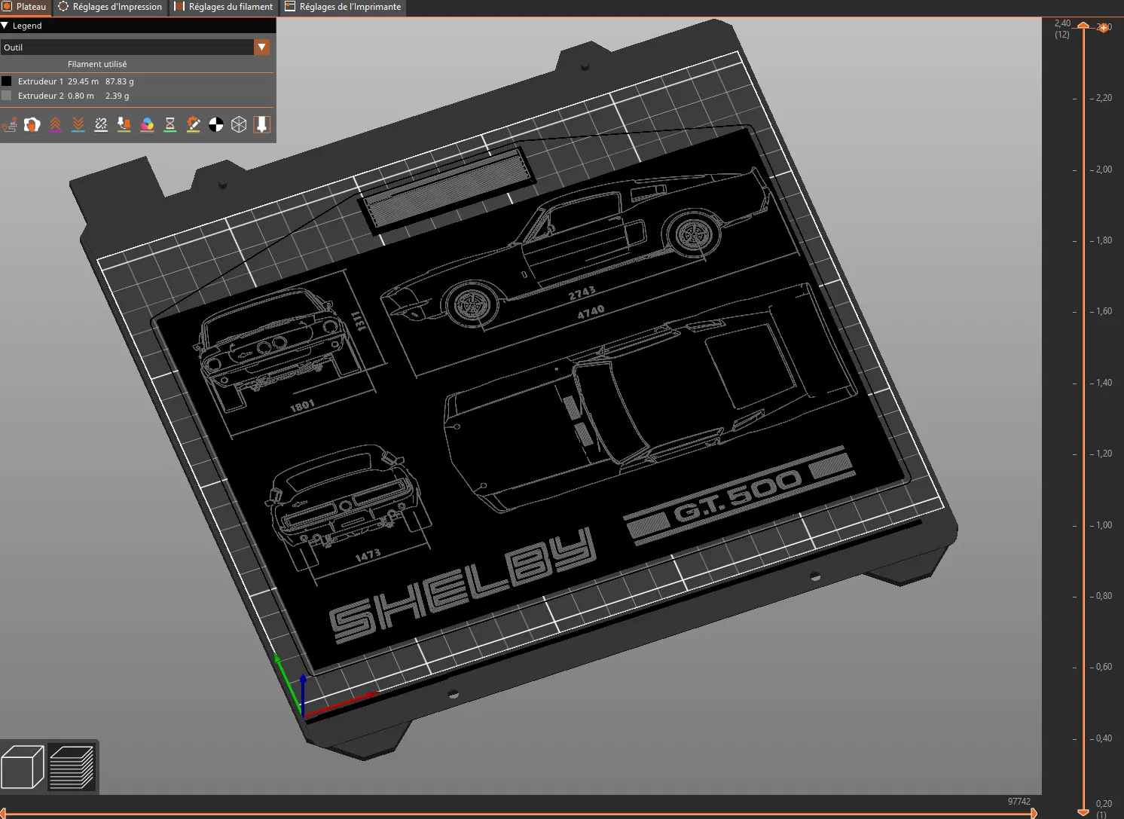The image size is (1124, 819).
Task: Click the left handle of the horizontal moves slider
Action: tap(2, 814)
